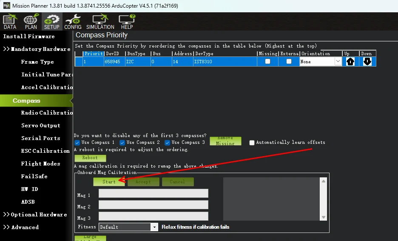Viewport: 398px width, 241px height.
Task: Start onboard mag calibration
Action: (109, 182)
